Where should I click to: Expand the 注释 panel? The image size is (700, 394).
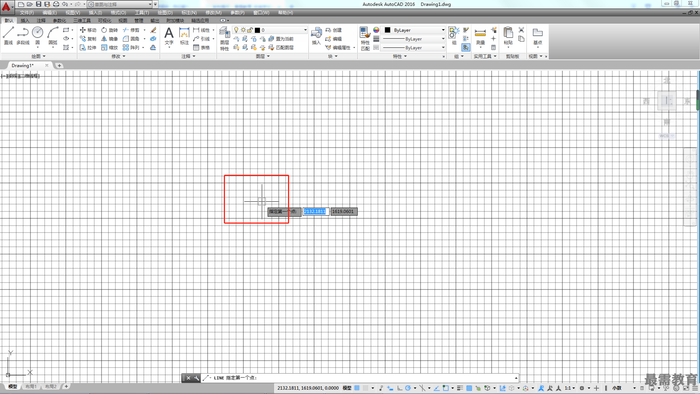[188, 56]
